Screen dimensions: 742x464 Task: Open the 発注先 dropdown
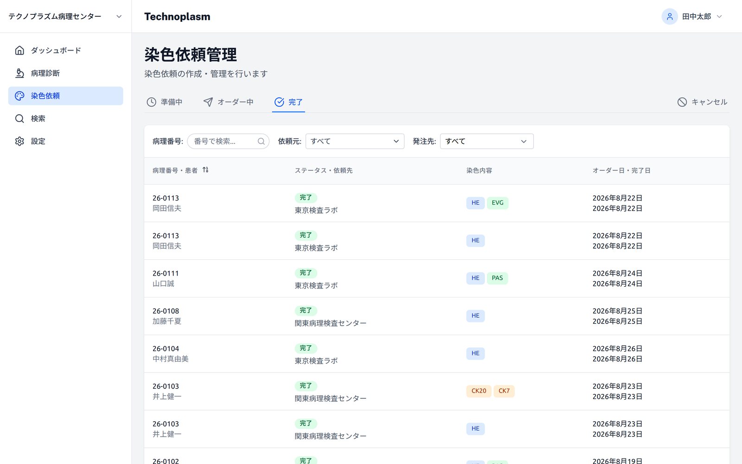pyautogui.click(x=487, y=141)
